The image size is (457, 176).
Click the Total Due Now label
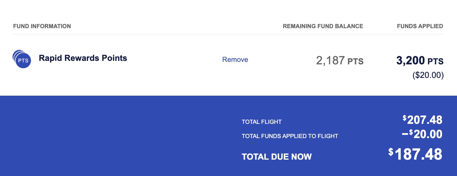click(277, 157)
